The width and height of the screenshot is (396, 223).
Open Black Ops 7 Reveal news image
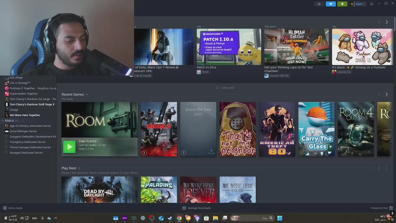point(164,47)
